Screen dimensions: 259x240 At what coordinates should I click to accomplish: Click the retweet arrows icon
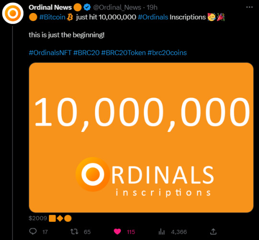click(74, 231)
